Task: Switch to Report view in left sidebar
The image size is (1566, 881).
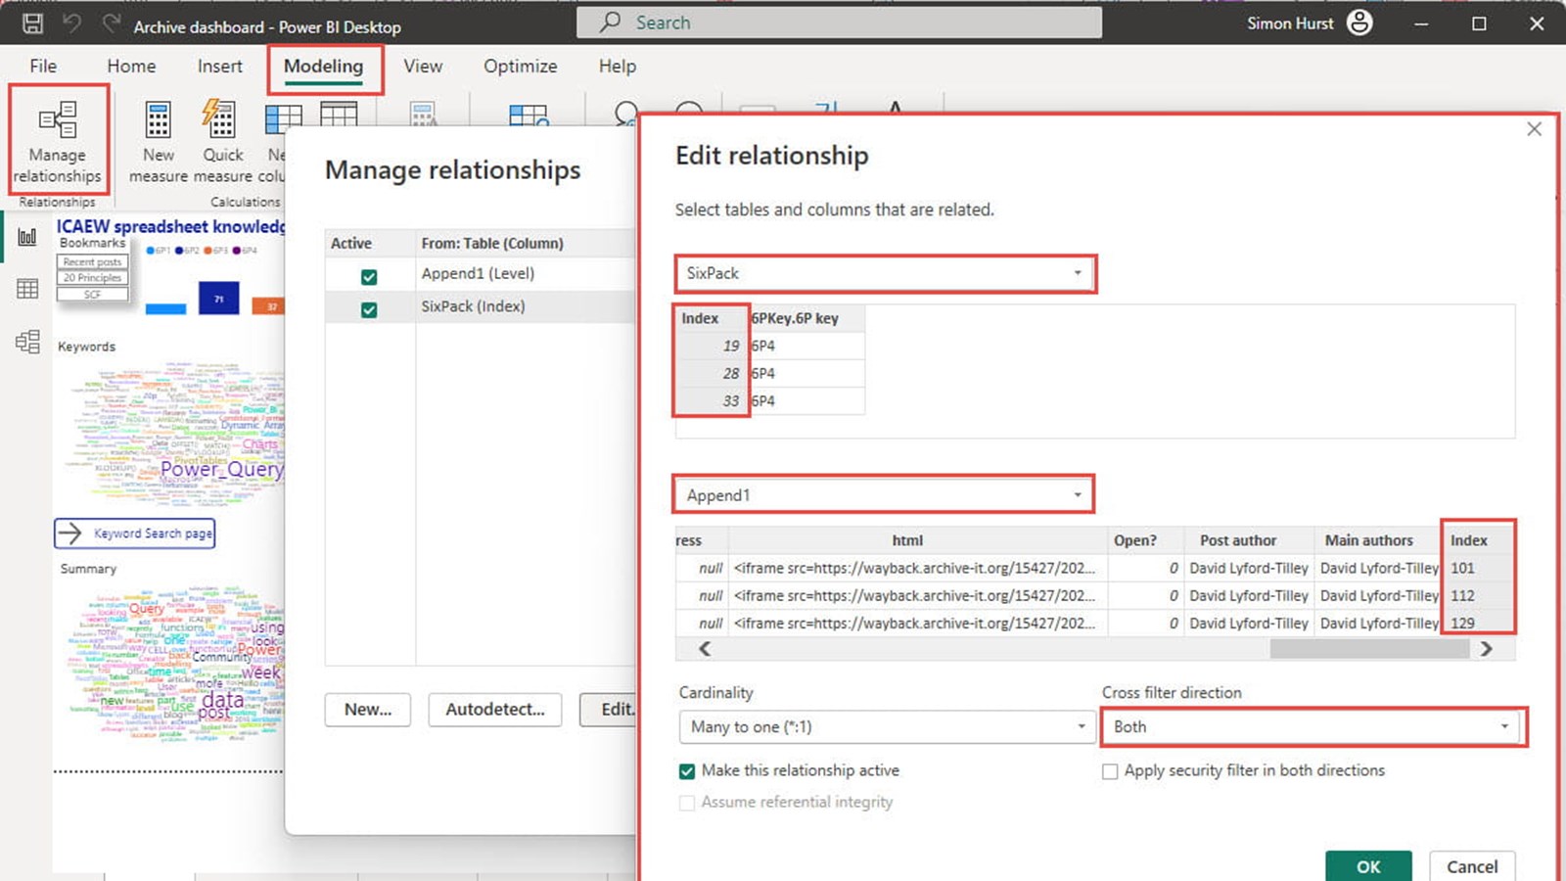Action: pos(27,236)
